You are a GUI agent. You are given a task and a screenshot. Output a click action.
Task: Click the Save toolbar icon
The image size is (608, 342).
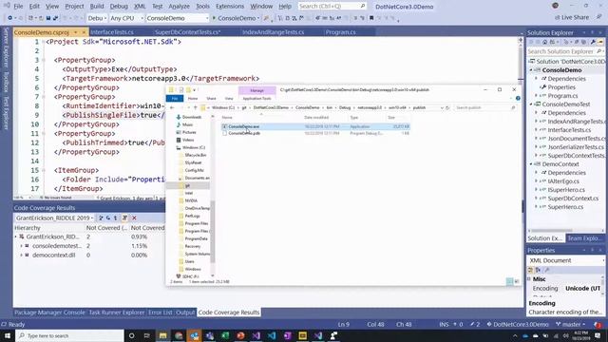pos(48,18)
